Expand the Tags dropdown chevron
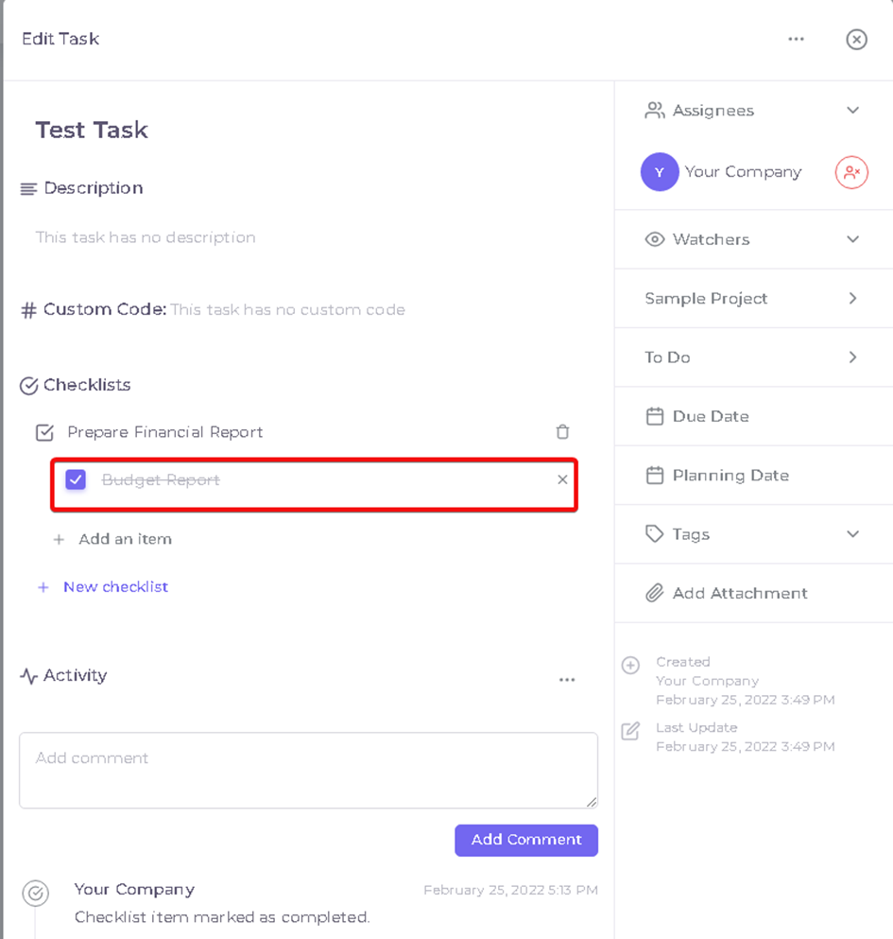 [x=852, y=534]
